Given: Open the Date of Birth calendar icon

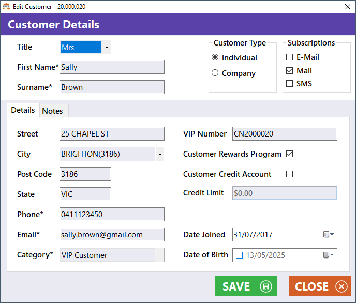Looking at the screenshot, I should click(x=328, y=255).
